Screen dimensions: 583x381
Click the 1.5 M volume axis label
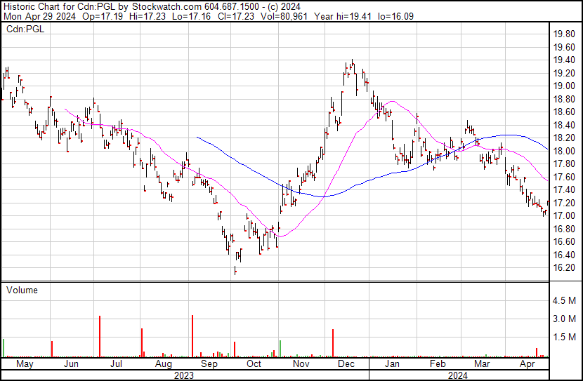[564, 337]
